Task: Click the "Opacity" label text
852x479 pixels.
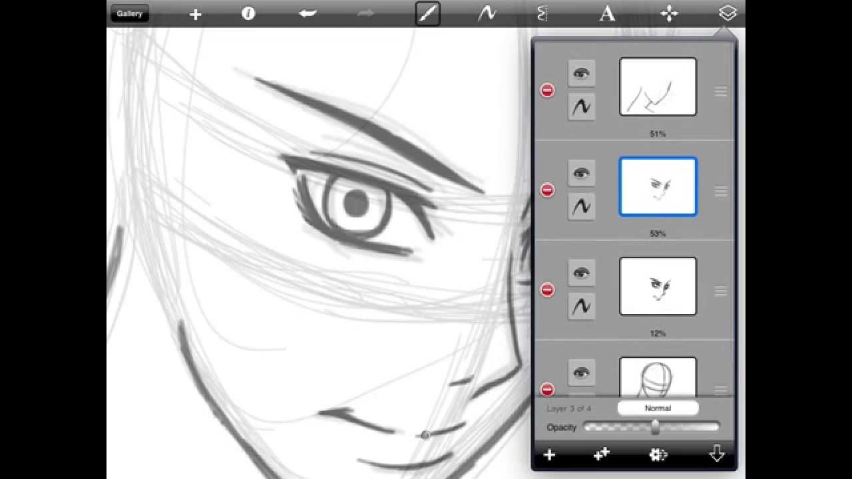Action: [x=562, y=427]
